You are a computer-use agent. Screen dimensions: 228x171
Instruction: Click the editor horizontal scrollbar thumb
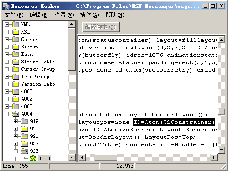106,157
